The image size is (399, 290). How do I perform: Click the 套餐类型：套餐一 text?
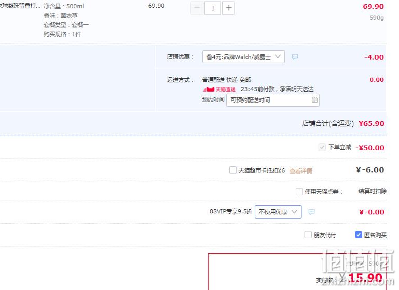click(66, 25)
